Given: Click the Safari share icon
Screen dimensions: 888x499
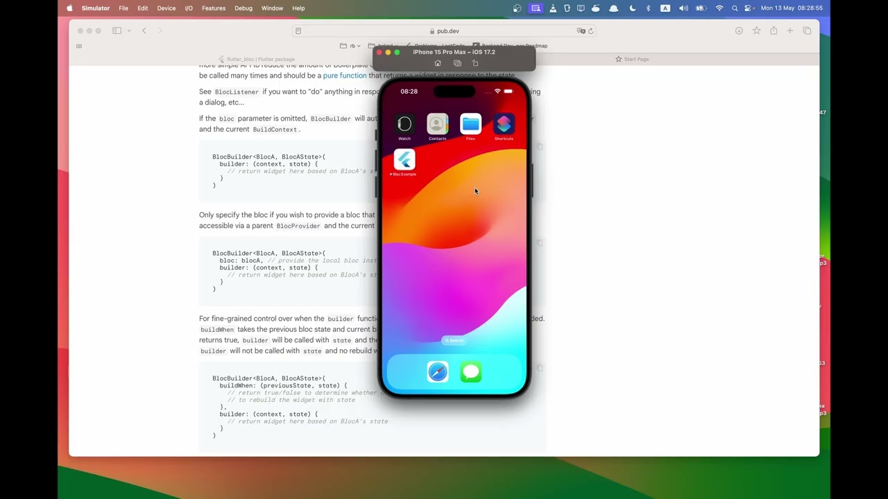Looking at the screenshot, I should pyautogui.click(x=774, y=30).
